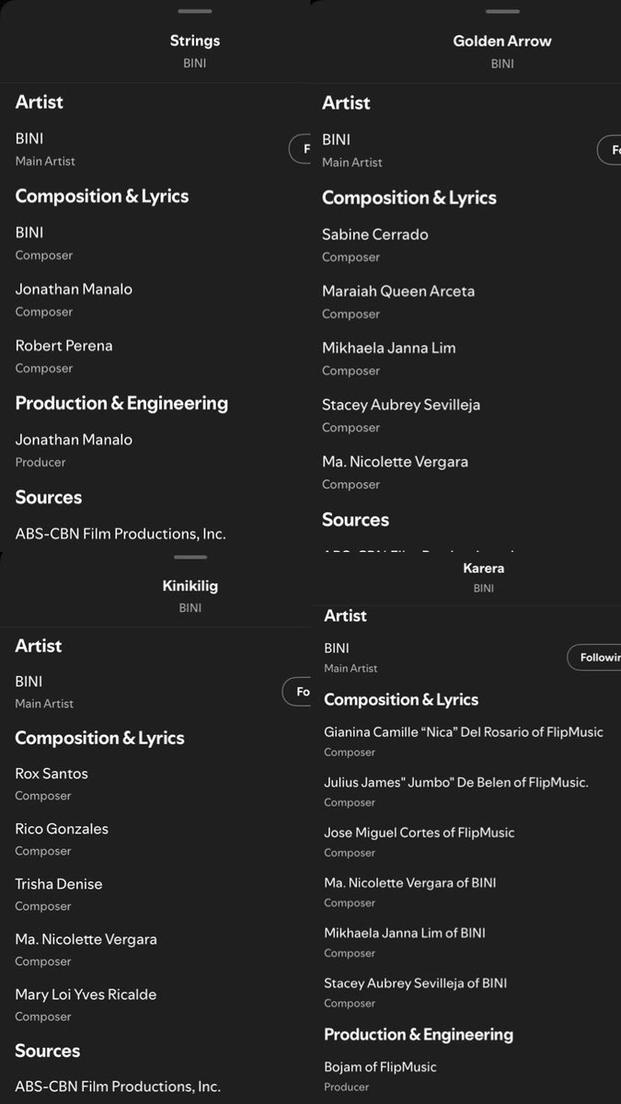Tap the Following button in Karera credits
Image resolution: width=621 pixels, height=1104 pixels.
coord(594,657)
